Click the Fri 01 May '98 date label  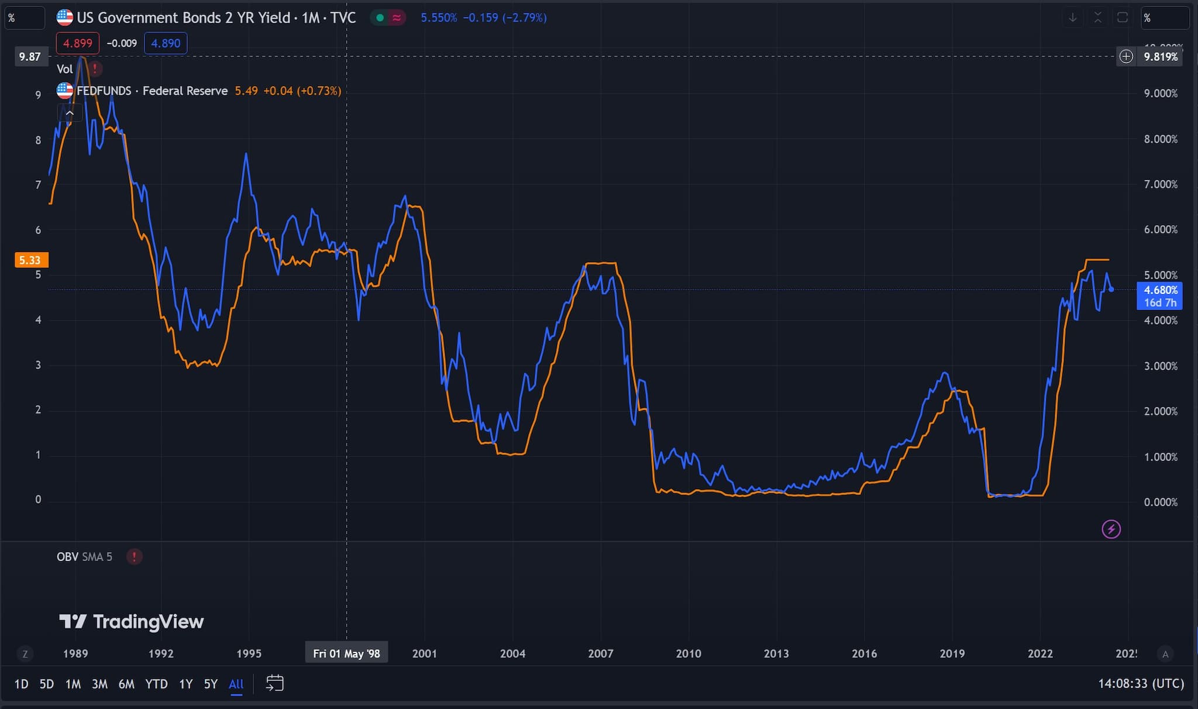pos(346,653)
